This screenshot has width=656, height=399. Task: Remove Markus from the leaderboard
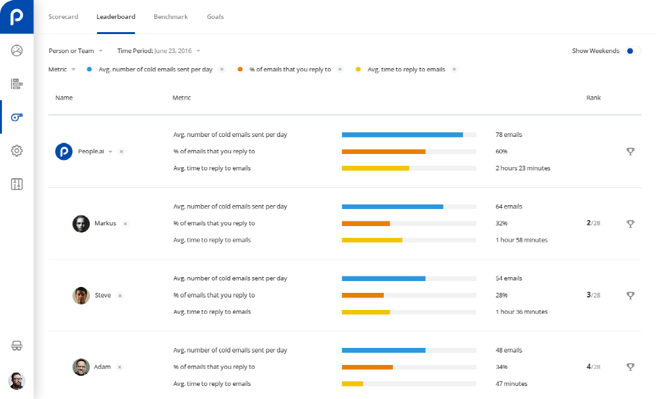(125, 223)
